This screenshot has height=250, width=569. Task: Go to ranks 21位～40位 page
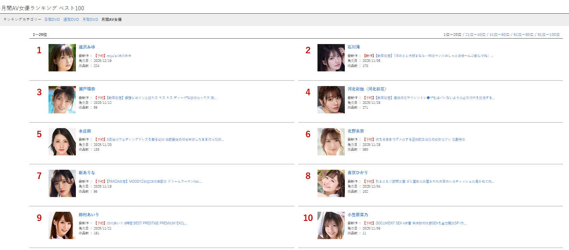(x=475, y=34)
